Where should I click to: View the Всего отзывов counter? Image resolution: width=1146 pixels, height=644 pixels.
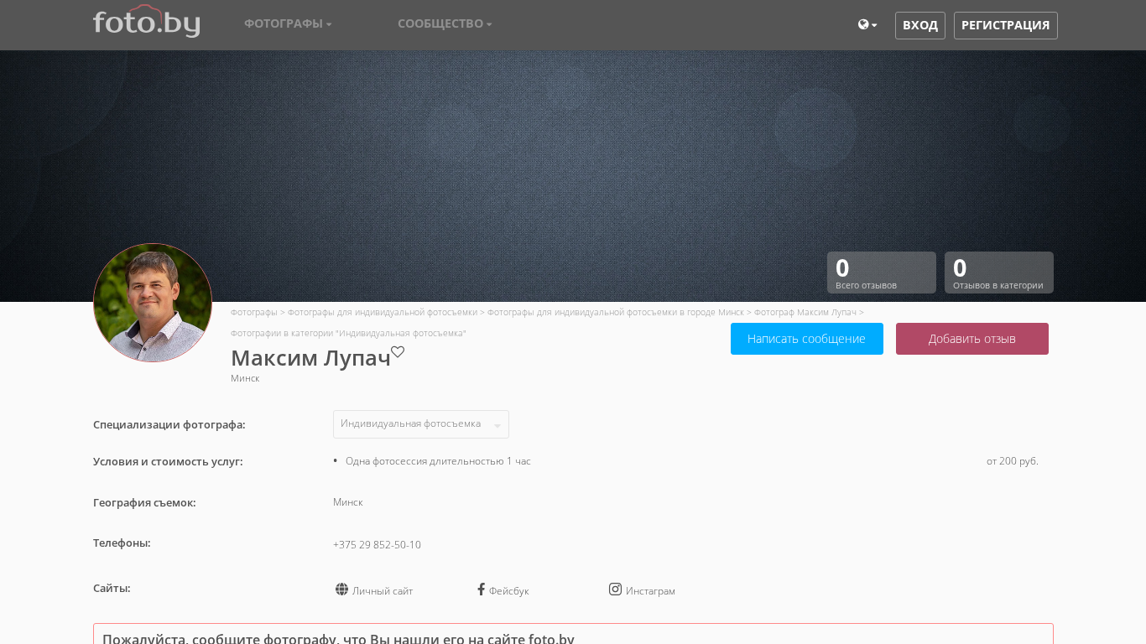click(x=881, y=273)
